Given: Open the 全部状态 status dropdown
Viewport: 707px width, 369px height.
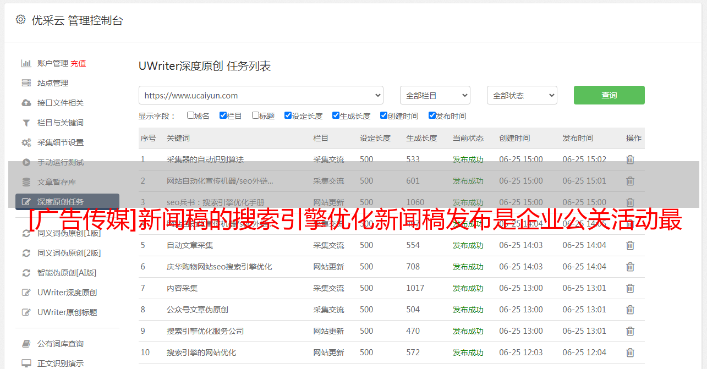Looking at the screenshot, I should click(522, 95).
